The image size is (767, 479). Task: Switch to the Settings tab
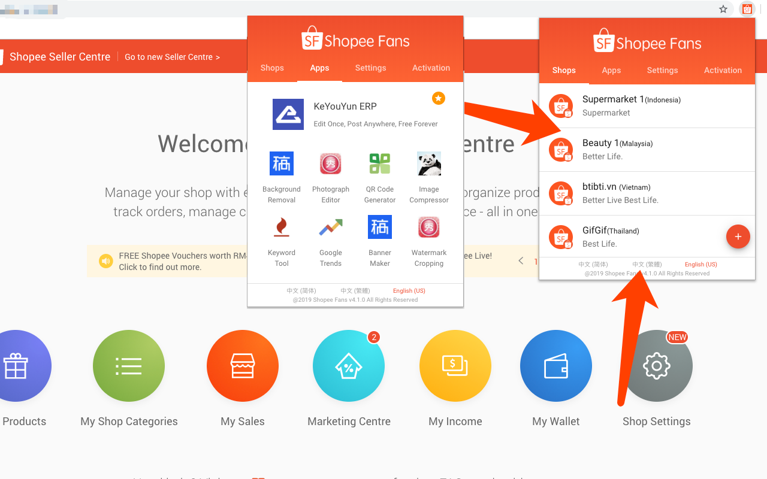click(370, 68)
